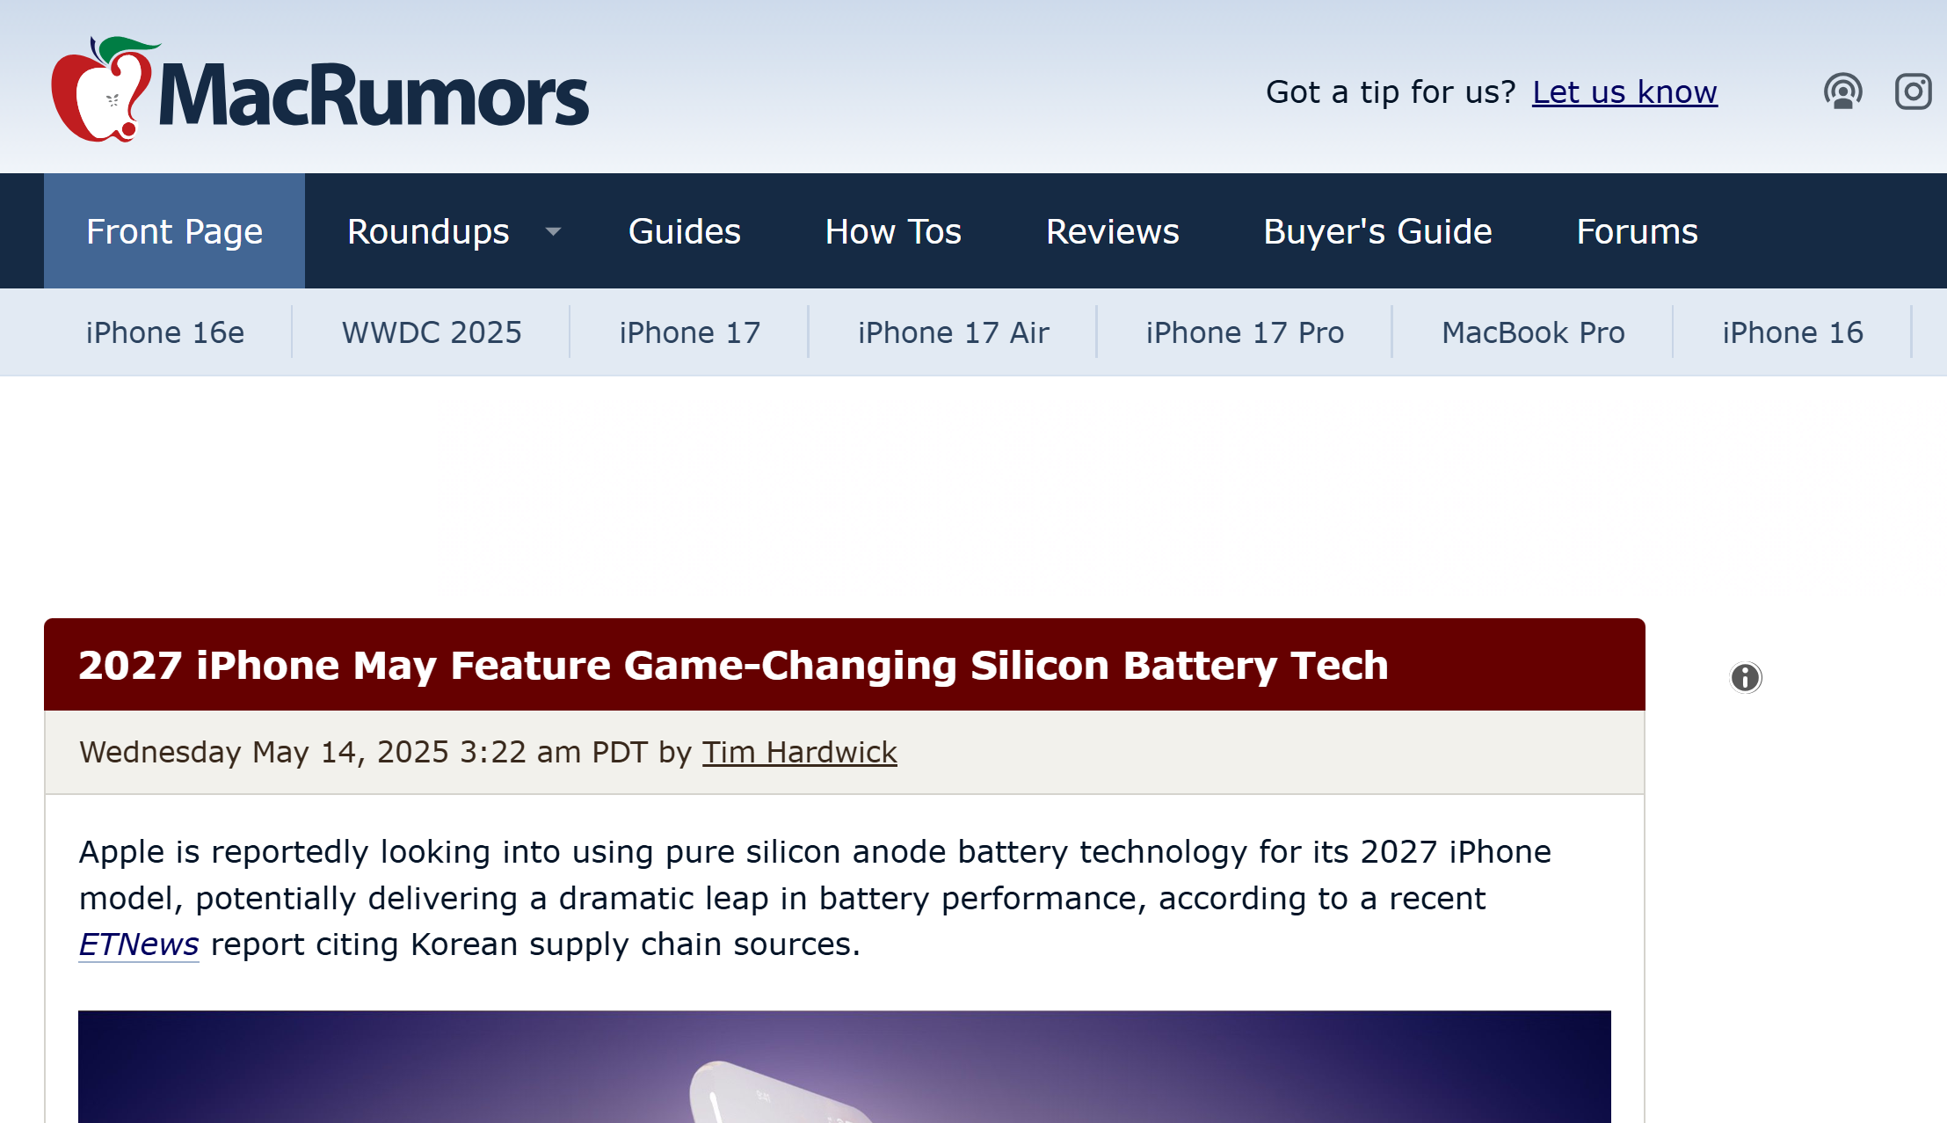Click the "Let us know" tip link
This screenshot has height=1123, width=1947.
(x=1624, y=92)
